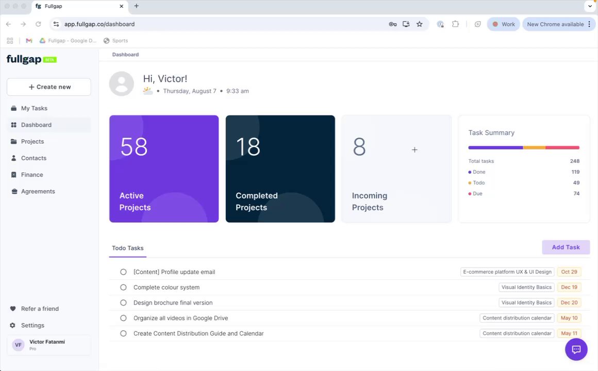The width and height of the screenshot is (598, 371).
Task: Open the My Tasks sidebar icon
Action: click(14, 108)
